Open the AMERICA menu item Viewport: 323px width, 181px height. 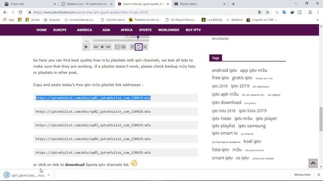coord(84,30)
